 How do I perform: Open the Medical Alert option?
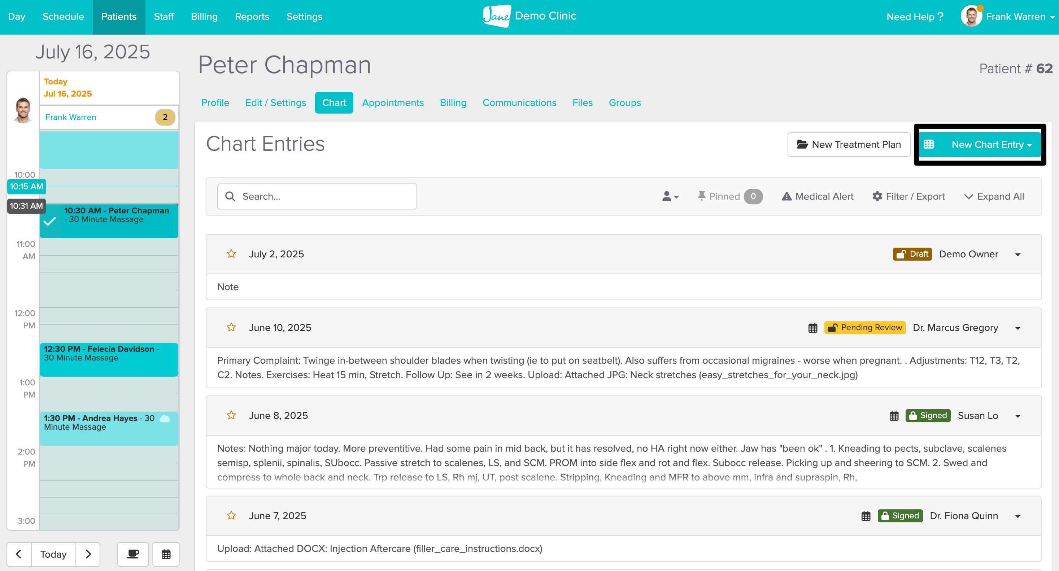click(817, 196)
